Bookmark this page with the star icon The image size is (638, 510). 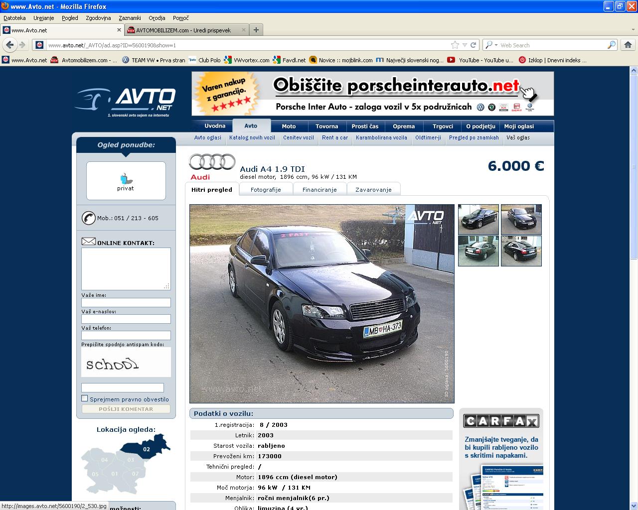[455, 45]
